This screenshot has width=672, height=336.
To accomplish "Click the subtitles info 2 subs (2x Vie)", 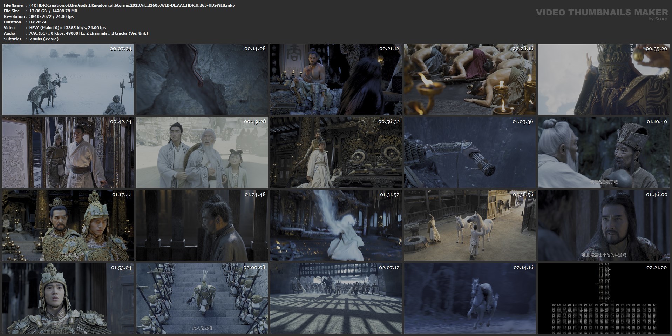I will pos(44,39).
